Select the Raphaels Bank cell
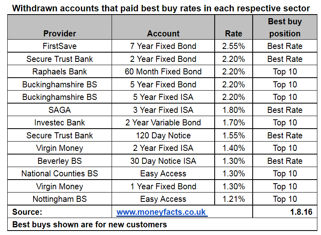Viewport: 321px width, 235px height. click(60, 72)
